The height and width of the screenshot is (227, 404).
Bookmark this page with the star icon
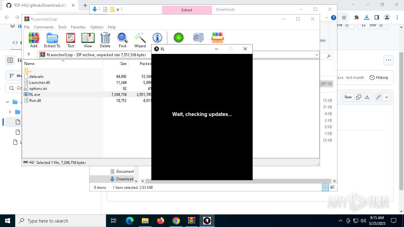pos(344,17)
